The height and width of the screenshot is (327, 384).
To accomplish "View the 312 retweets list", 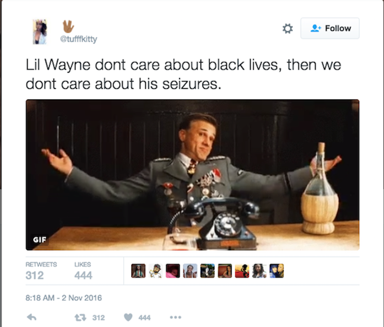I will click(x=41, y=271).
